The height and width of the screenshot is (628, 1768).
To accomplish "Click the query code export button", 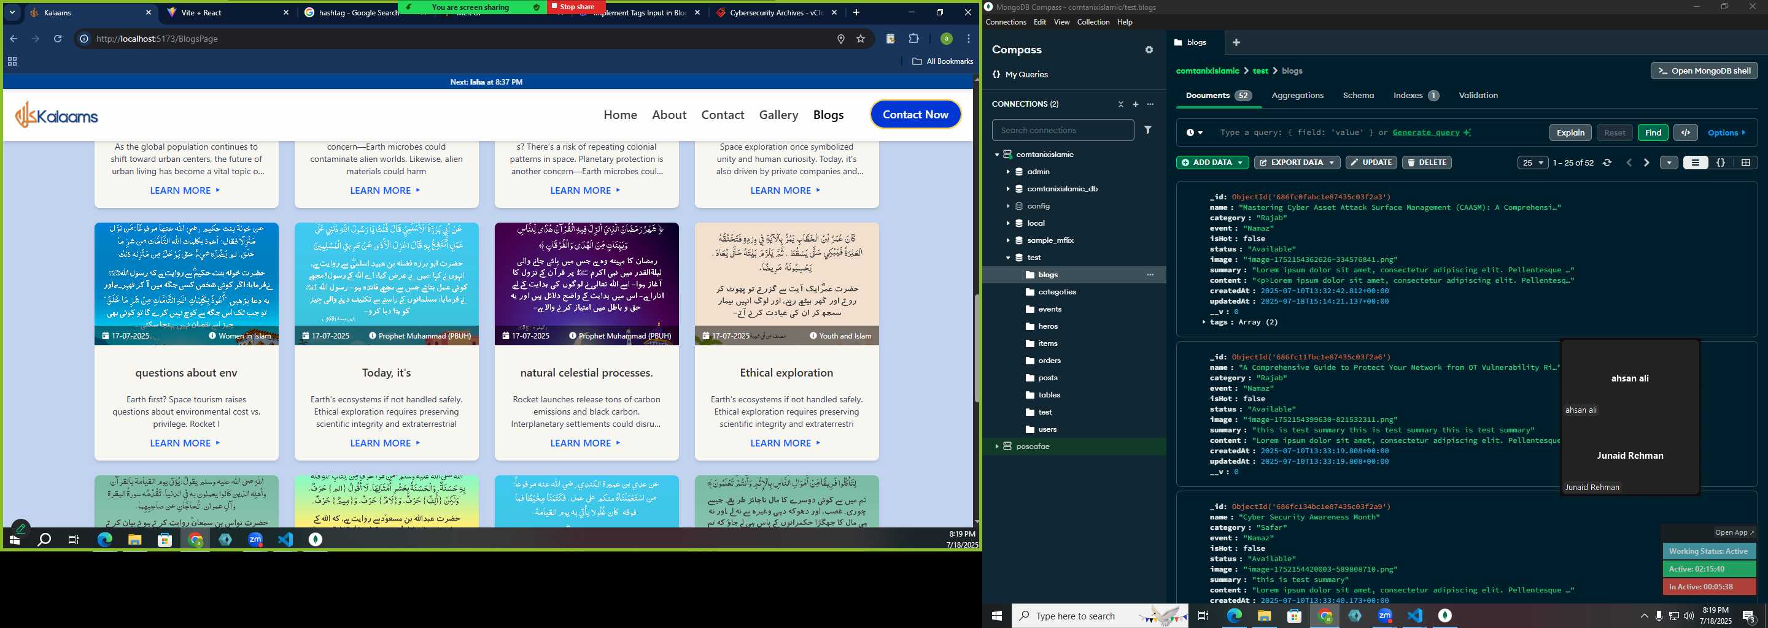I will (1685, 132).
